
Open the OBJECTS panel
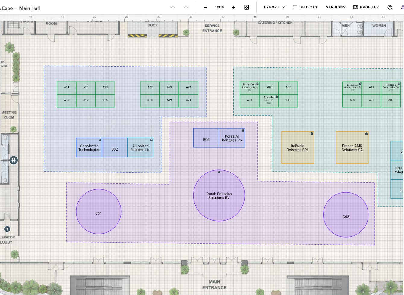click(305, 7)
